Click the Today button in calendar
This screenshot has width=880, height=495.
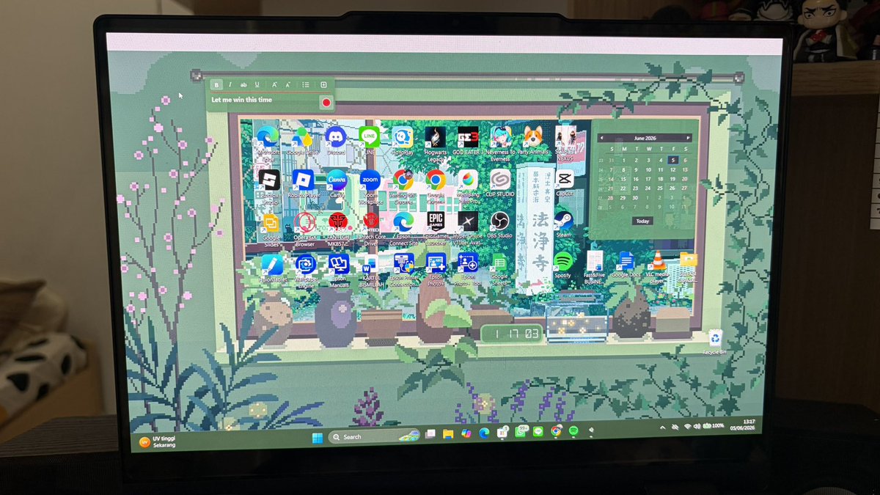(x=642, y=221)
